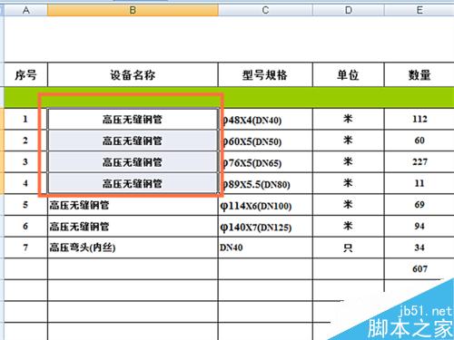Select the 高压无缝钢管 cell in row 2
This screenshot has width=454, height=340.
[133, 141]
